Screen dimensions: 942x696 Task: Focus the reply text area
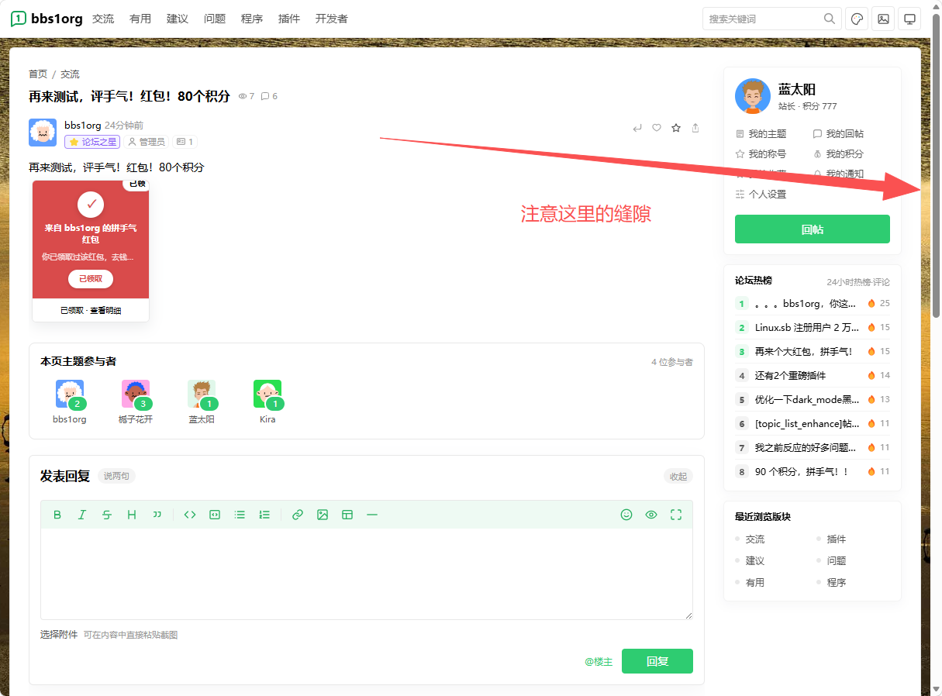click(367, 574)
